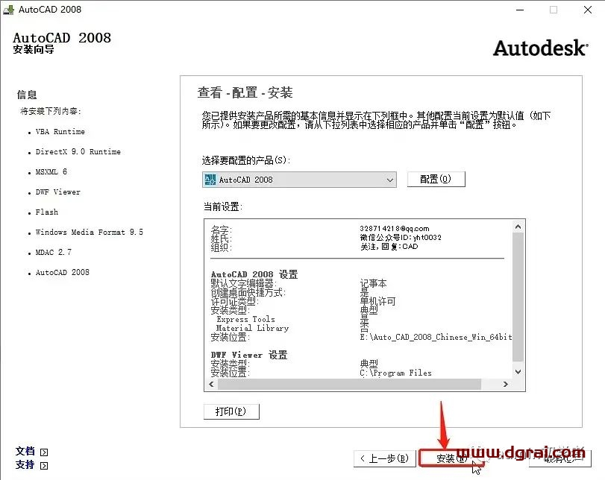Screen dimensions: 605x480
Task: Open the 支持 support link
Action: coord(25,465)
